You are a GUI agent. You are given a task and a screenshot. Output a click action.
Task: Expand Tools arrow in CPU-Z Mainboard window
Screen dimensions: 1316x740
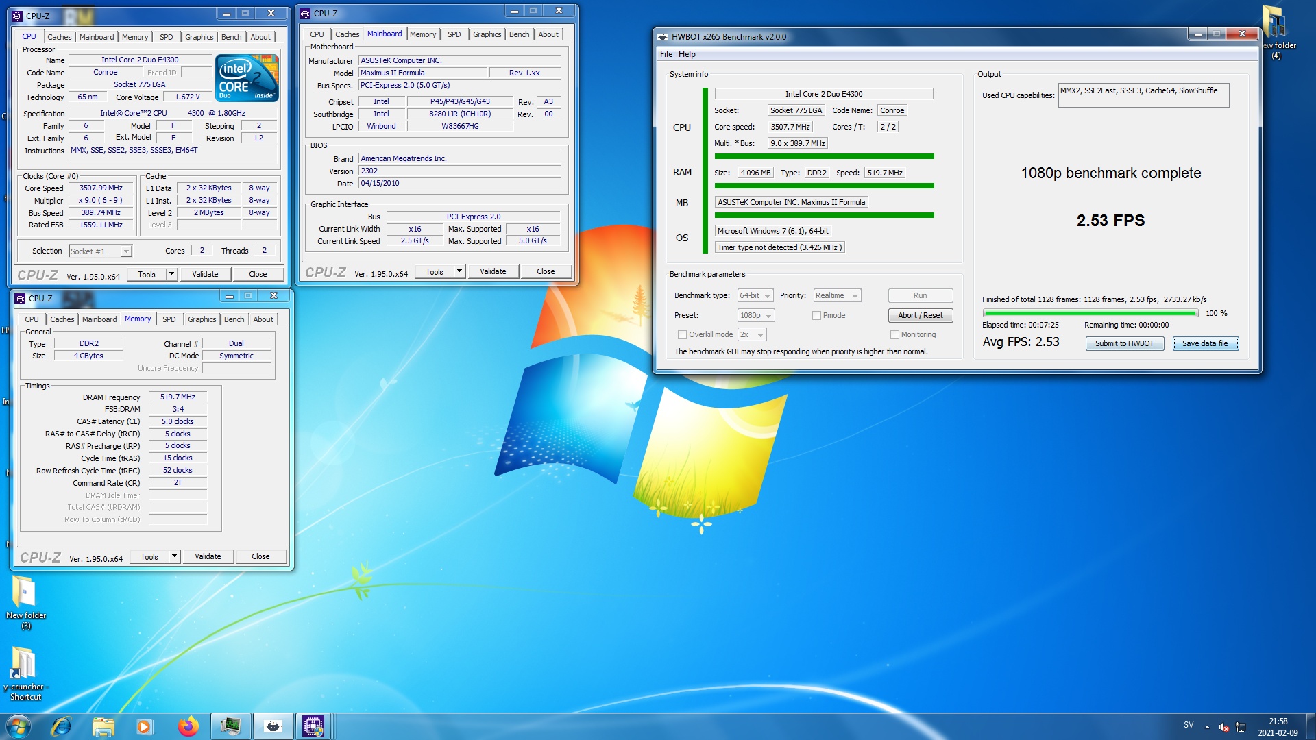(459, 271)
